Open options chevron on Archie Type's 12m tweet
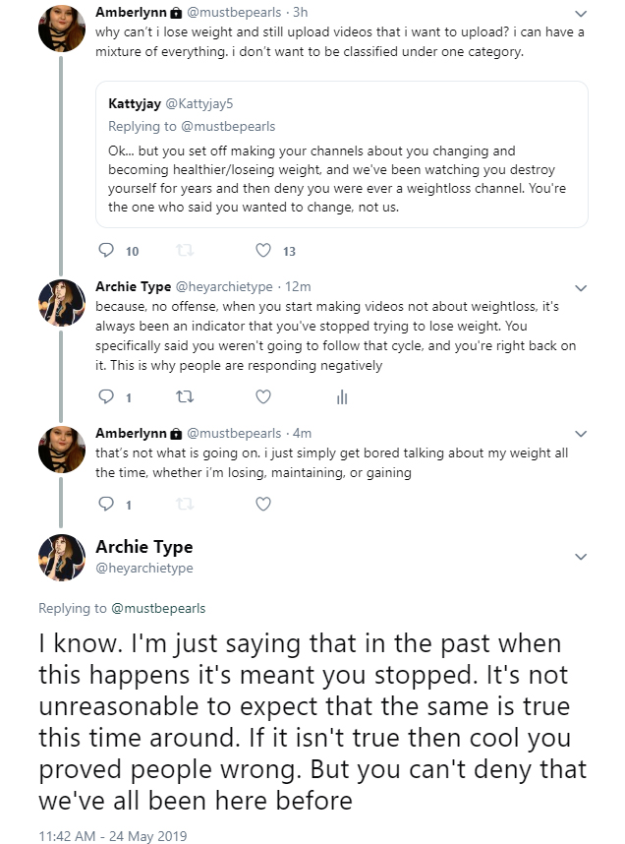Viewport: 625px width, 844px height. pos(581,288)
